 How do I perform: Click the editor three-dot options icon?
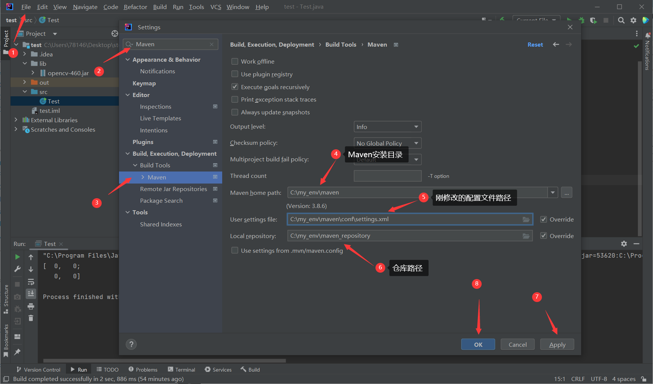(637, 34)
